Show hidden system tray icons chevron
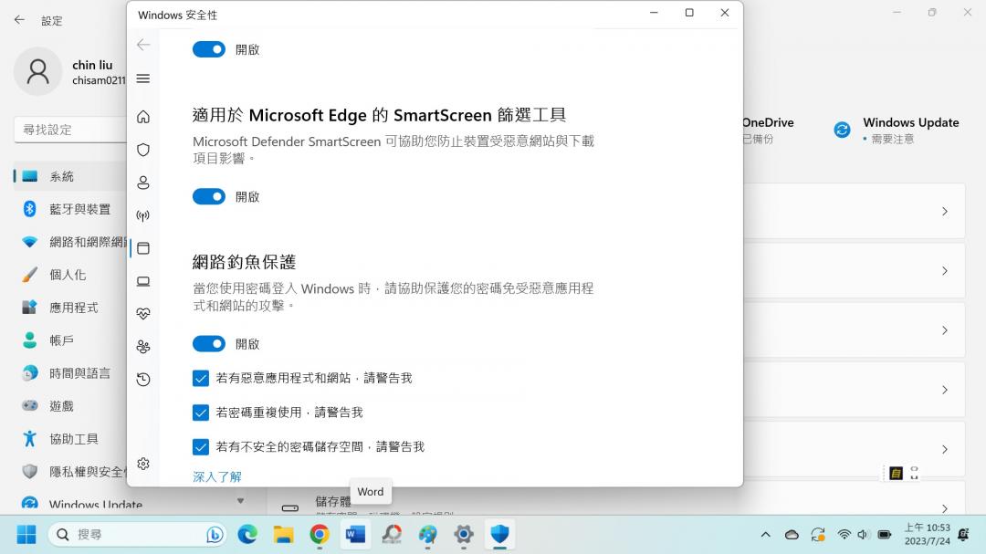Screen dimensions: 986x554 pyautogui.click(x=765, y=534)
